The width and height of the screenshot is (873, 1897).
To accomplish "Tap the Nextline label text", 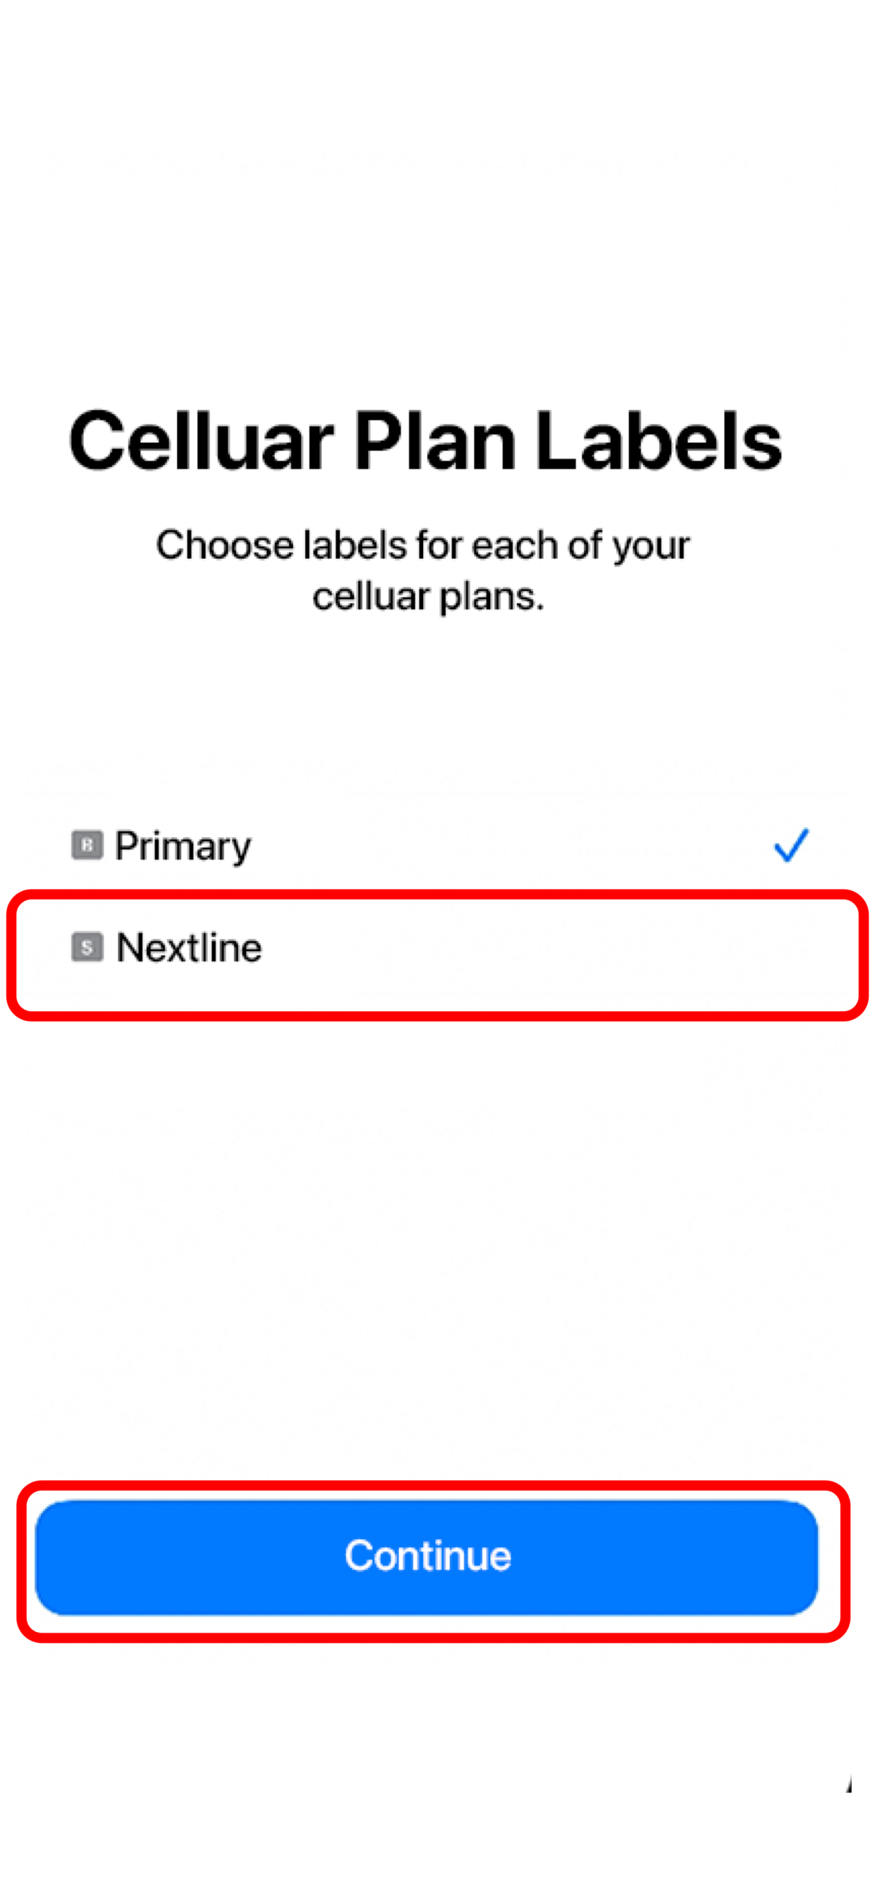I will click(x=189, y=946).
